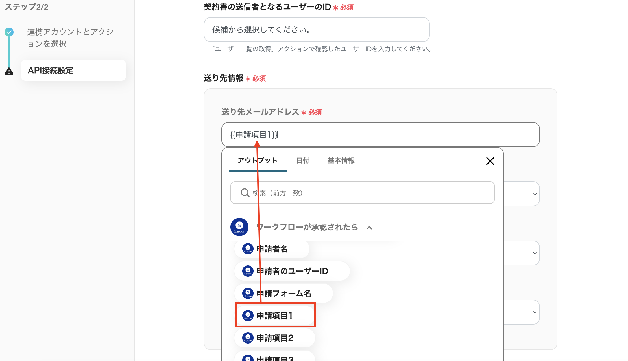Select the API接続設定 step
The height and width of the screenshot is (361, 628).
[x=51, y=70]
